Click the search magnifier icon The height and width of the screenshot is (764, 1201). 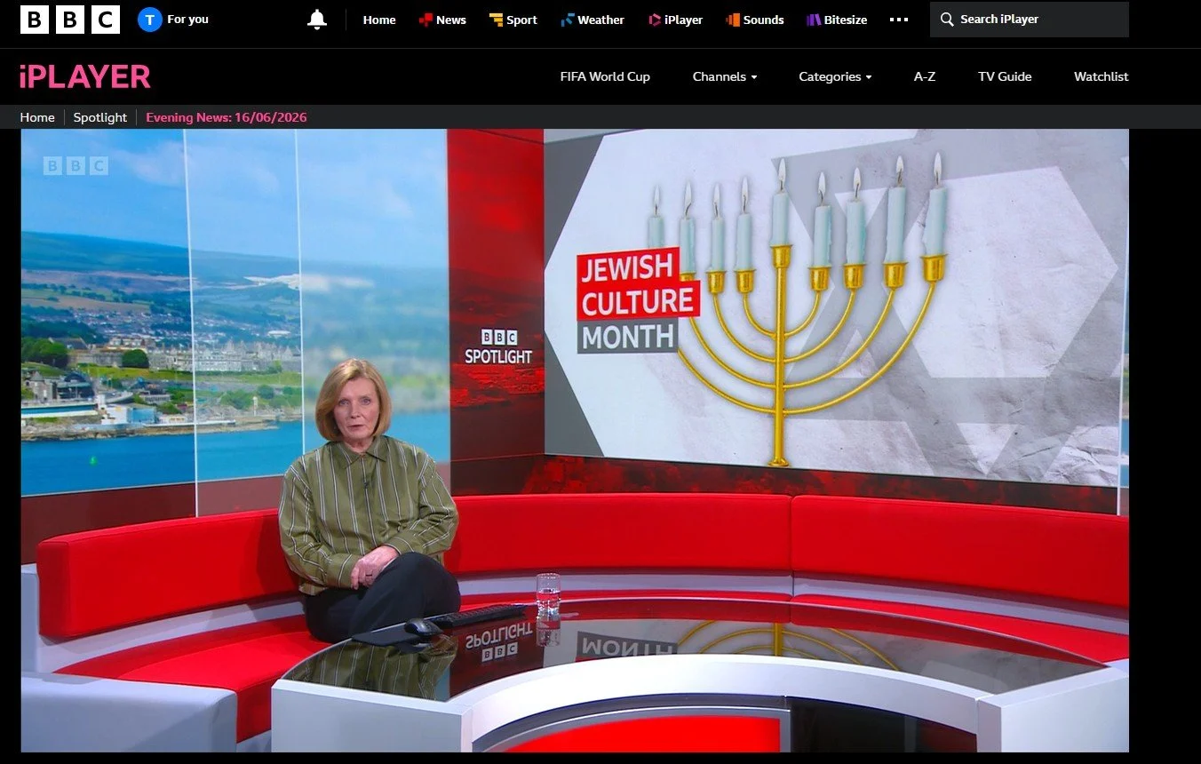point(947,20)
